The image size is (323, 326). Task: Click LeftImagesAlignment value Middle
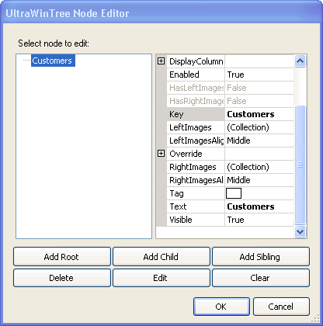(x=259, y=140)
